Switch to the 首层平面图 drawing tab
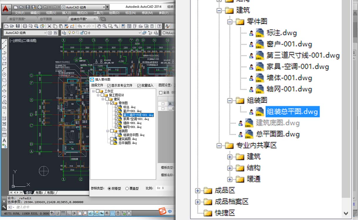Screen dimensions: 358x220 [x=17, y=19]
